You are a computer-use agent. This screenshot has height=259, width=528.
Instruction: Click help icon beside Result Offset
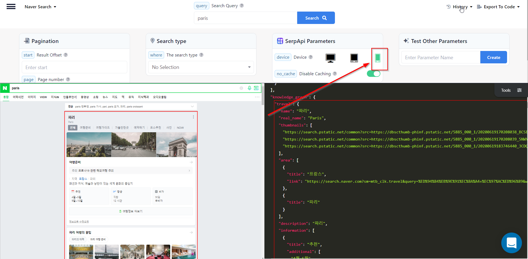point(66,55)
